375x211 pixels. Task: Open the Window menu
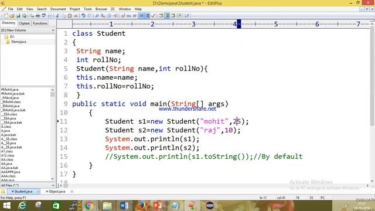(125, 9)
